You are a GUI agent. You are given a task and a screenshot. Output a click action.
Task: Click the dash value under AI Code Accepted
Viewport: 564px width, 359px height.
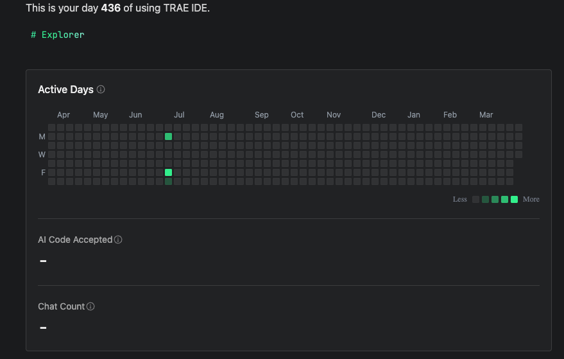[43, 261]
